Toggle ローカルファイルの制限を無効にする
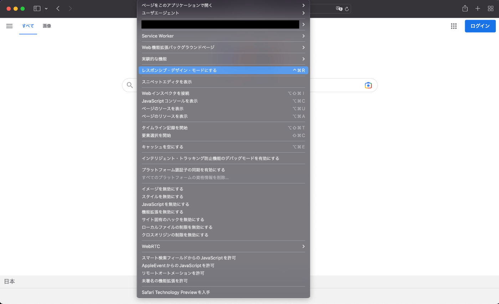The image size is (499, 304). point(223,227)
